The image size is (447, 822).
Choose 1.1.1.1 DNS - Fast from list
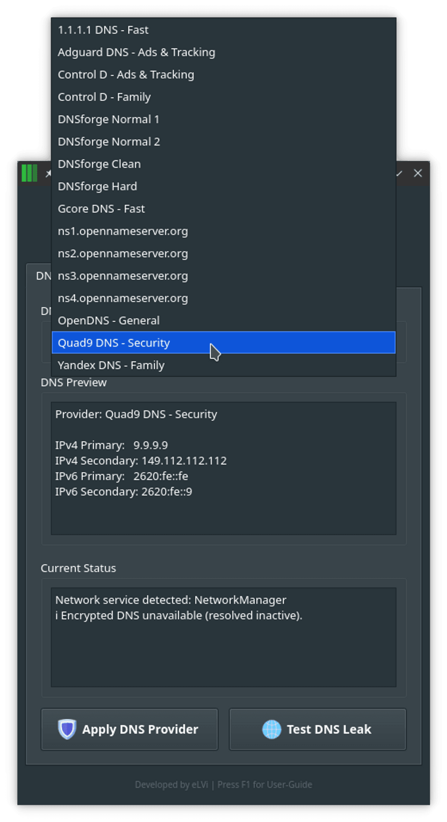(x=103, y=30)
